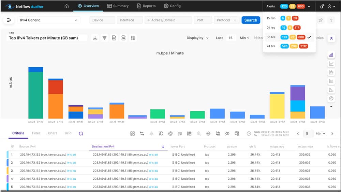Select the Criteria tab
341x192 pixels.
(18, 133)
